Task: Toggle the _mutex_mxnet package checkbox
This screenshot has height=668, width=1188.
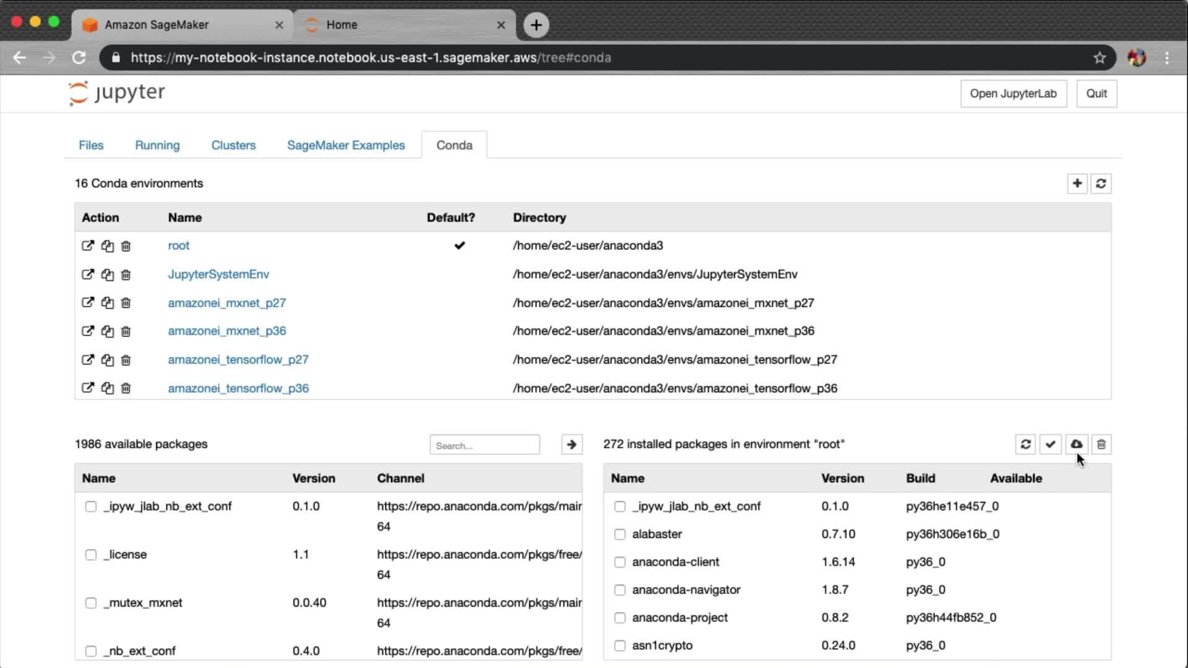Action: click(x=91, y=603)
